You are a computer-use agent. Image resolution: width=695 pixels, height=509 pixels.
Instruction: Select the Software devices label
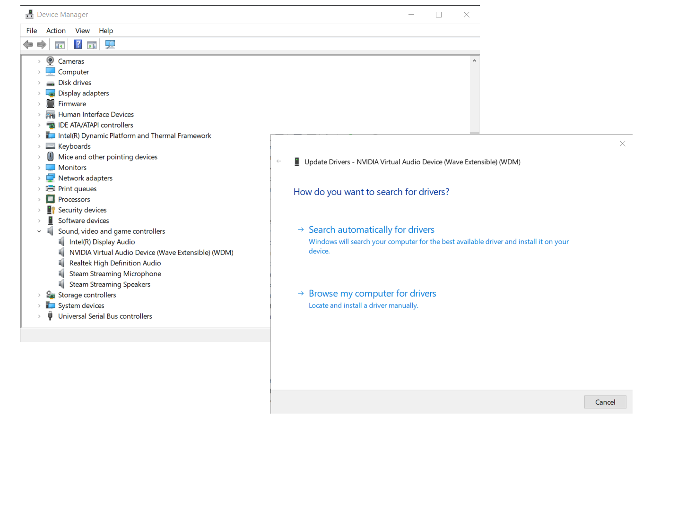tap(84, 221)
